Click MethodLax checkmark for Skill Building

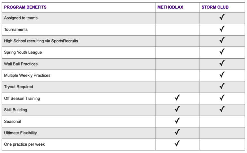[x=177, y=109]
